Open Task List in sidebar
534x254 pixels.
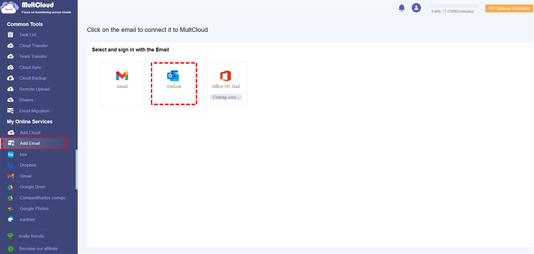click(28, 35)
